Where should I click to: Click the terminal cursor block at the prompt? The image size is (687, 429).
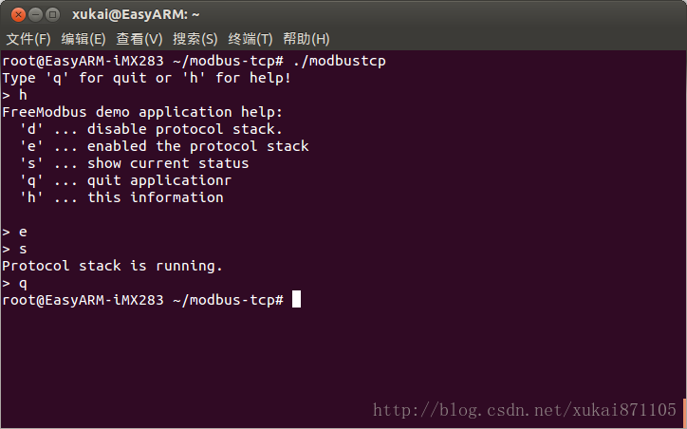[296, 300]
